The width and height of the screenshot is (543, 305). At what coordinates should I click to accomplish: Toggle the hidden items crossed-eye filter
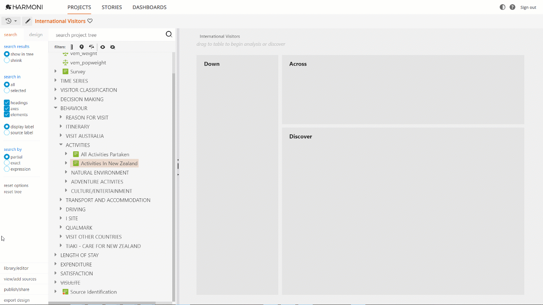tap(112, 47)
